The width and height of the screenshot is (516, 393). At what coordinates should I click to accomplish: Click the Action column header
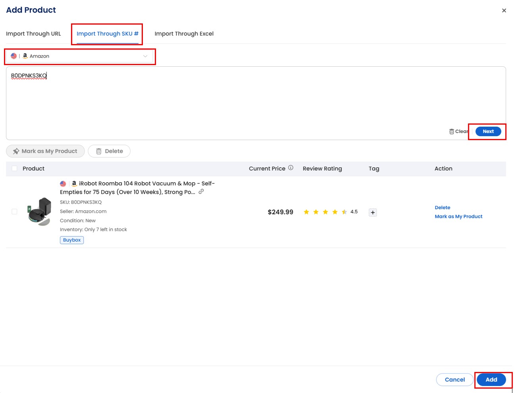coord(443,169)
